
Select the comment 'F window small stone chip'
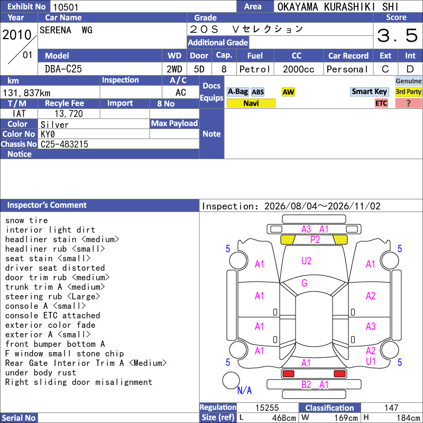coord(65,354)
